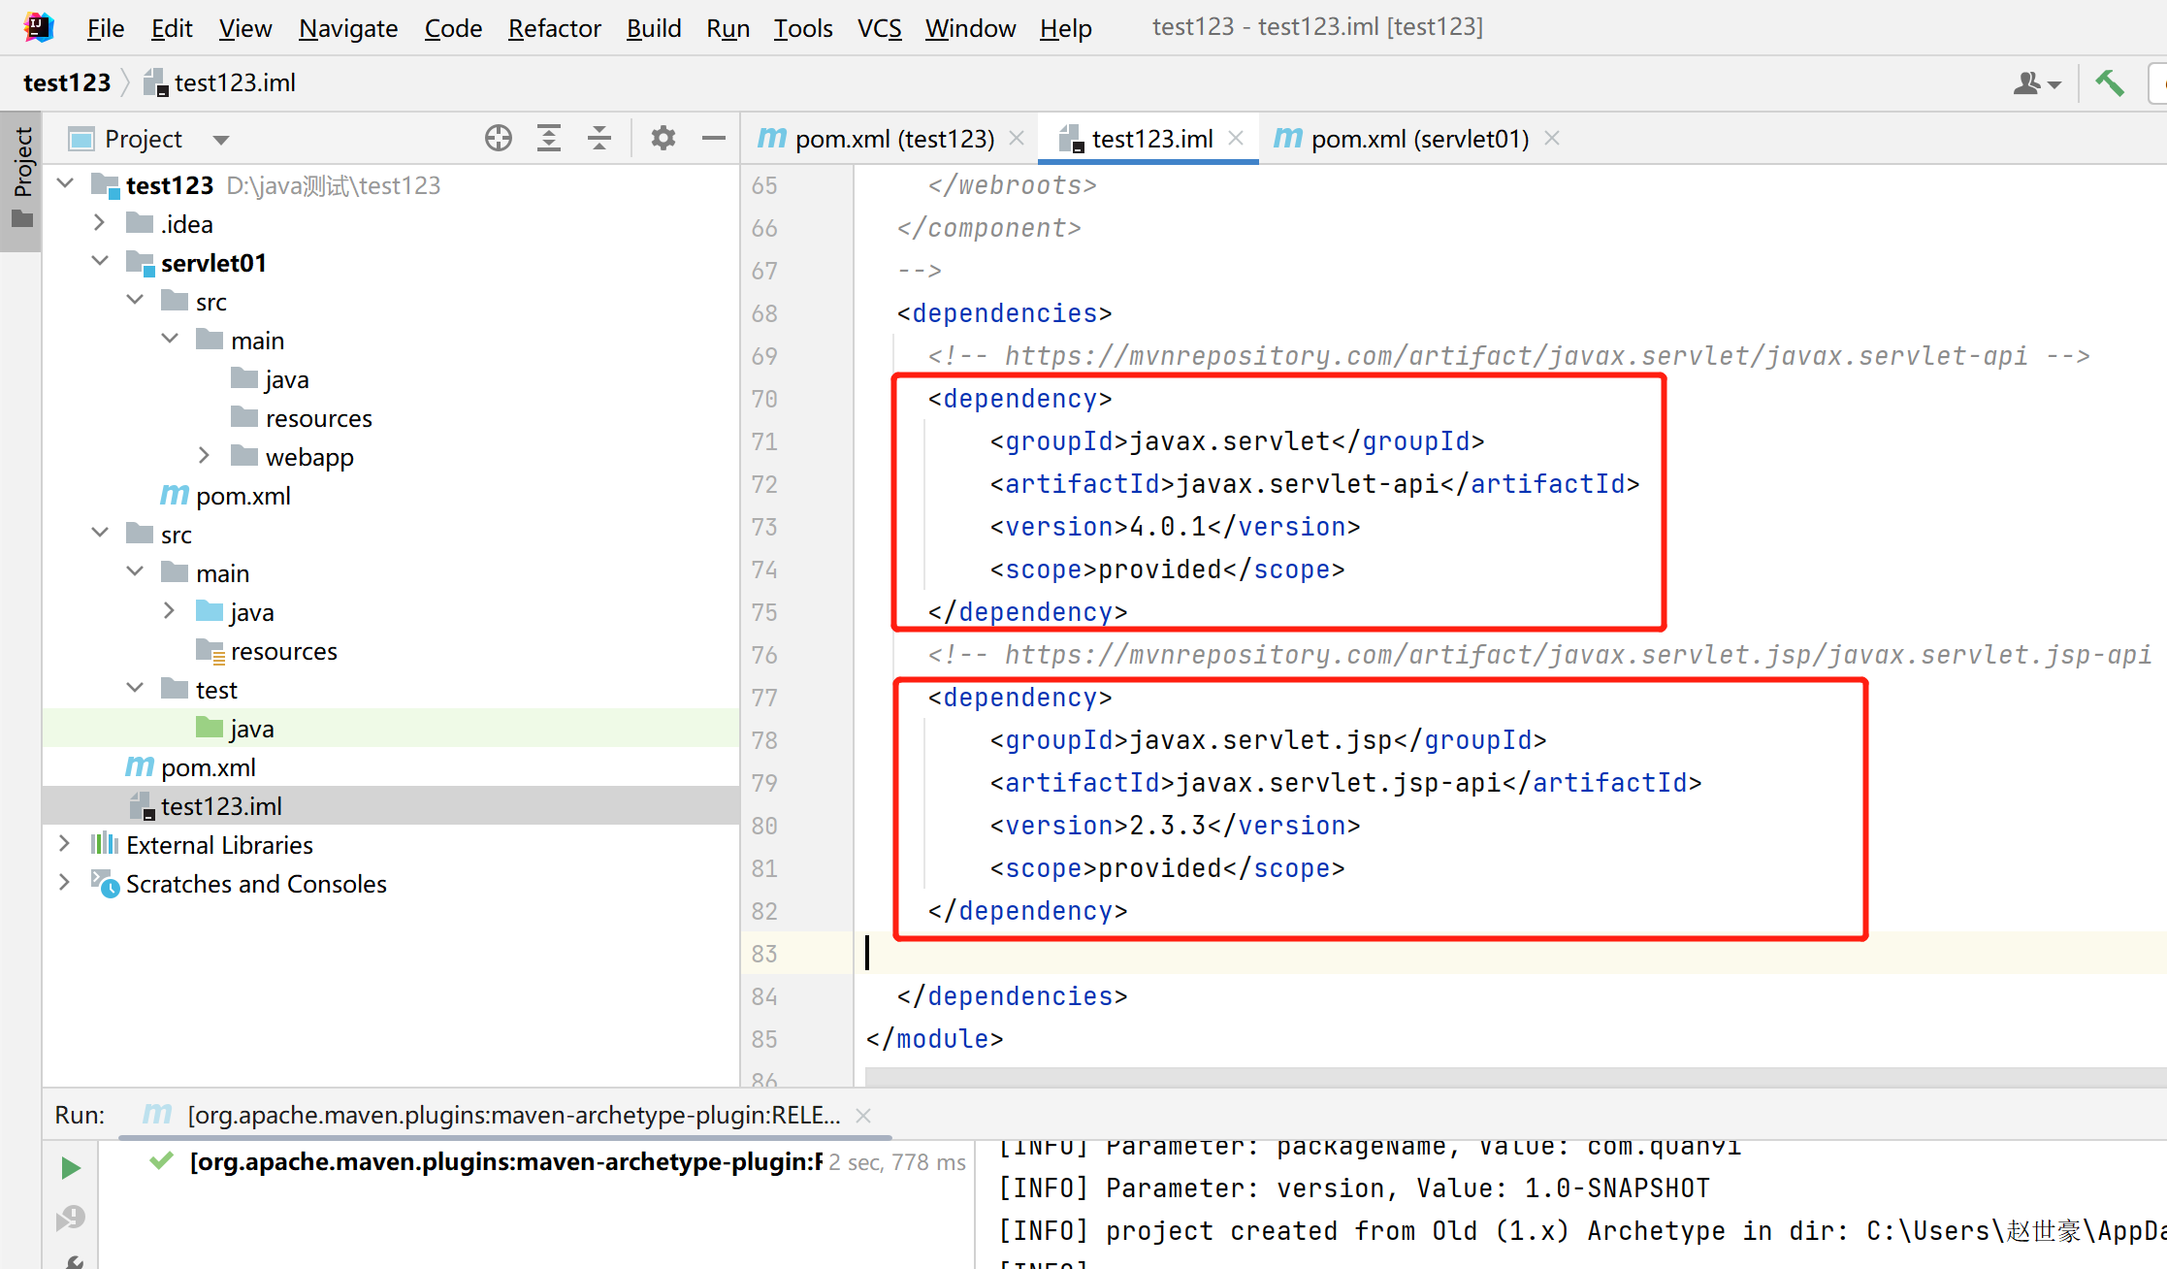Close the pom.xml (test123) tab
Image resolution: width=2167 pixels, height=1269 pixels.
coord(1017,139)
